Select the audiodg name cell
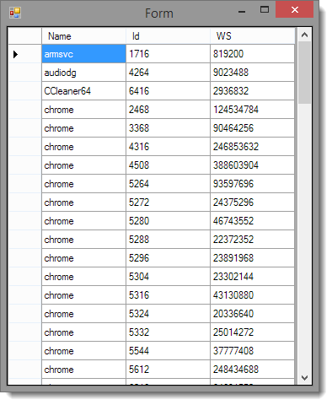Viewport: 332px width, 405px height. [83, 73]
